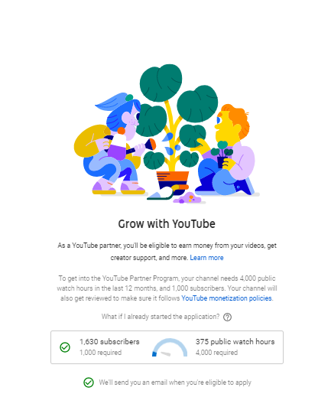This screenshot has width=331, height=420.
Task: Click green checkmark beside 1,630 subscribers
Action: (65, 347)
